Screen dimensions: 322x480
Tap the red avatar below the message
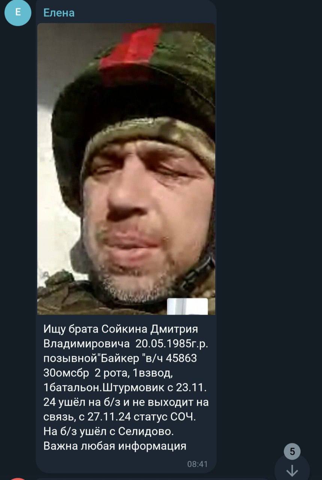coord(18,478)
